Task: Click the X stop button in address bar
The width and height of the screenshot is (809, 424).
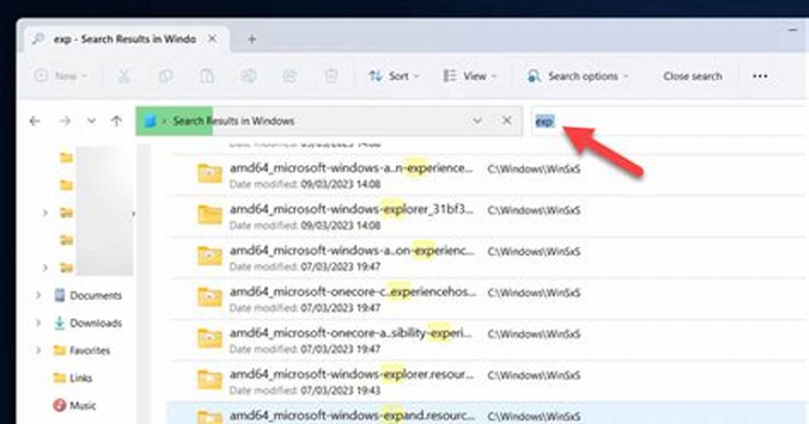Action: click(x=507, y=121)
